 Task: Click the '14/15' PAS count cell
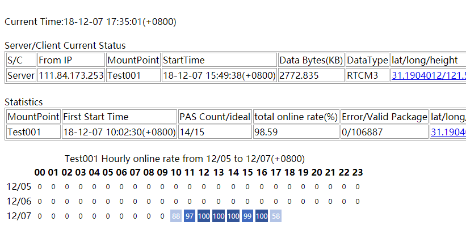[x=215, y=131]
